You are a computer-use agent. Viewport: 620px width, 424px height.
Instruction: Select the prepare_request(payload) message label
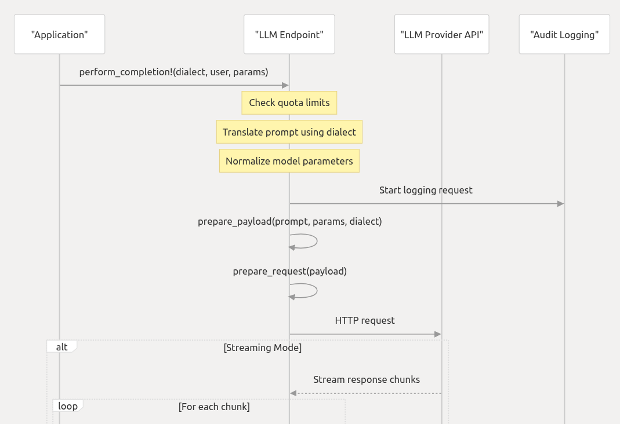pyautogui.click(x=289, y=271)
